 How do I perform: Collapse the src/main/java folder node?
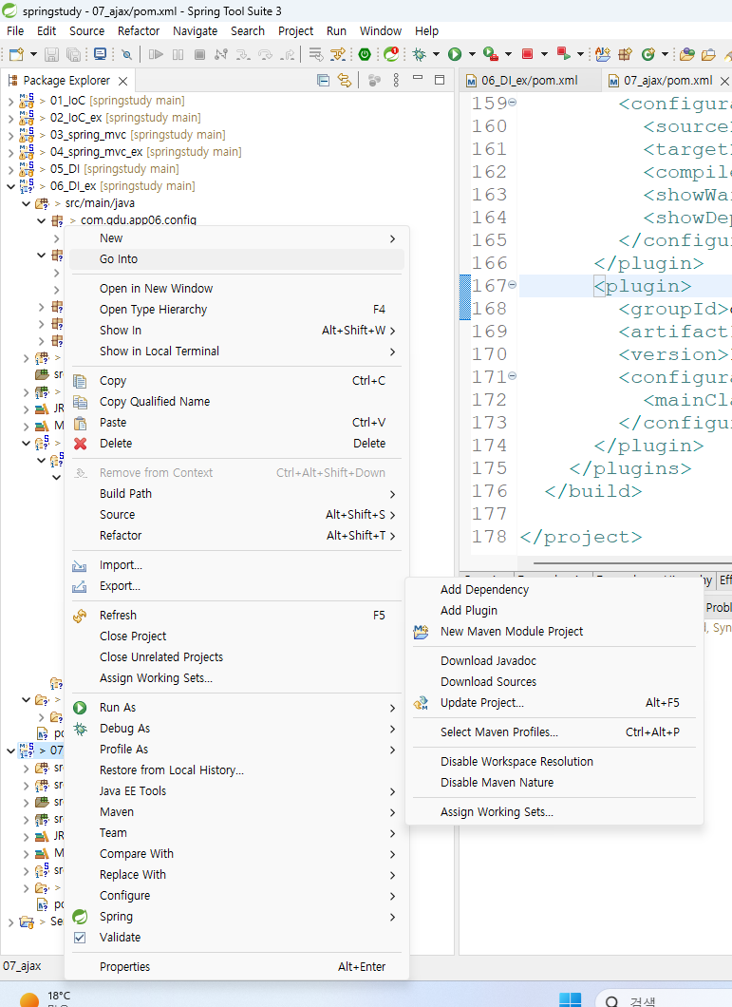point(26,203)
